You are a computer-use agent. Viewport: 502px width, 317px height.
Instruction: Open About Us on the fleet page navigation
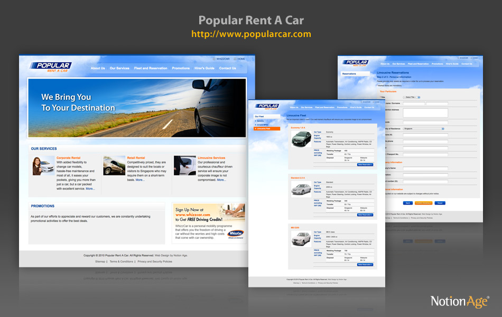(x=294, y=107)
